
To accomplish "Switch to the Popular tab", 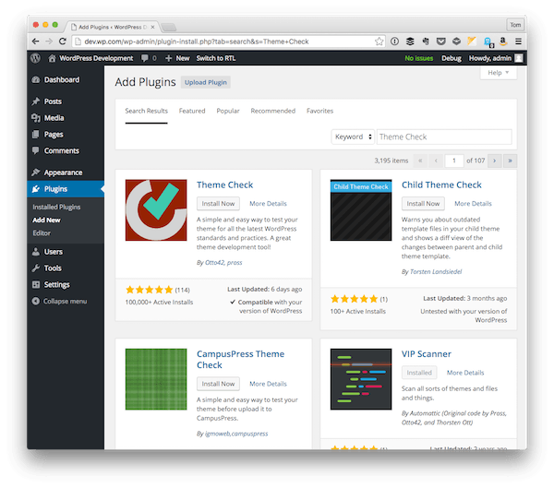I will (228, 111).
